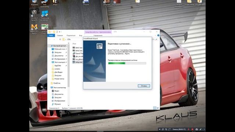Open the Windows update assistant desktop icon
Image resolution: width=235 pixels, height=132 pixels.
[x=45, y=15]
